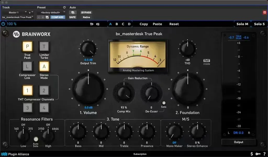
Task: Toggle the De-Esser Solo button
Action: tap(164, 103)
